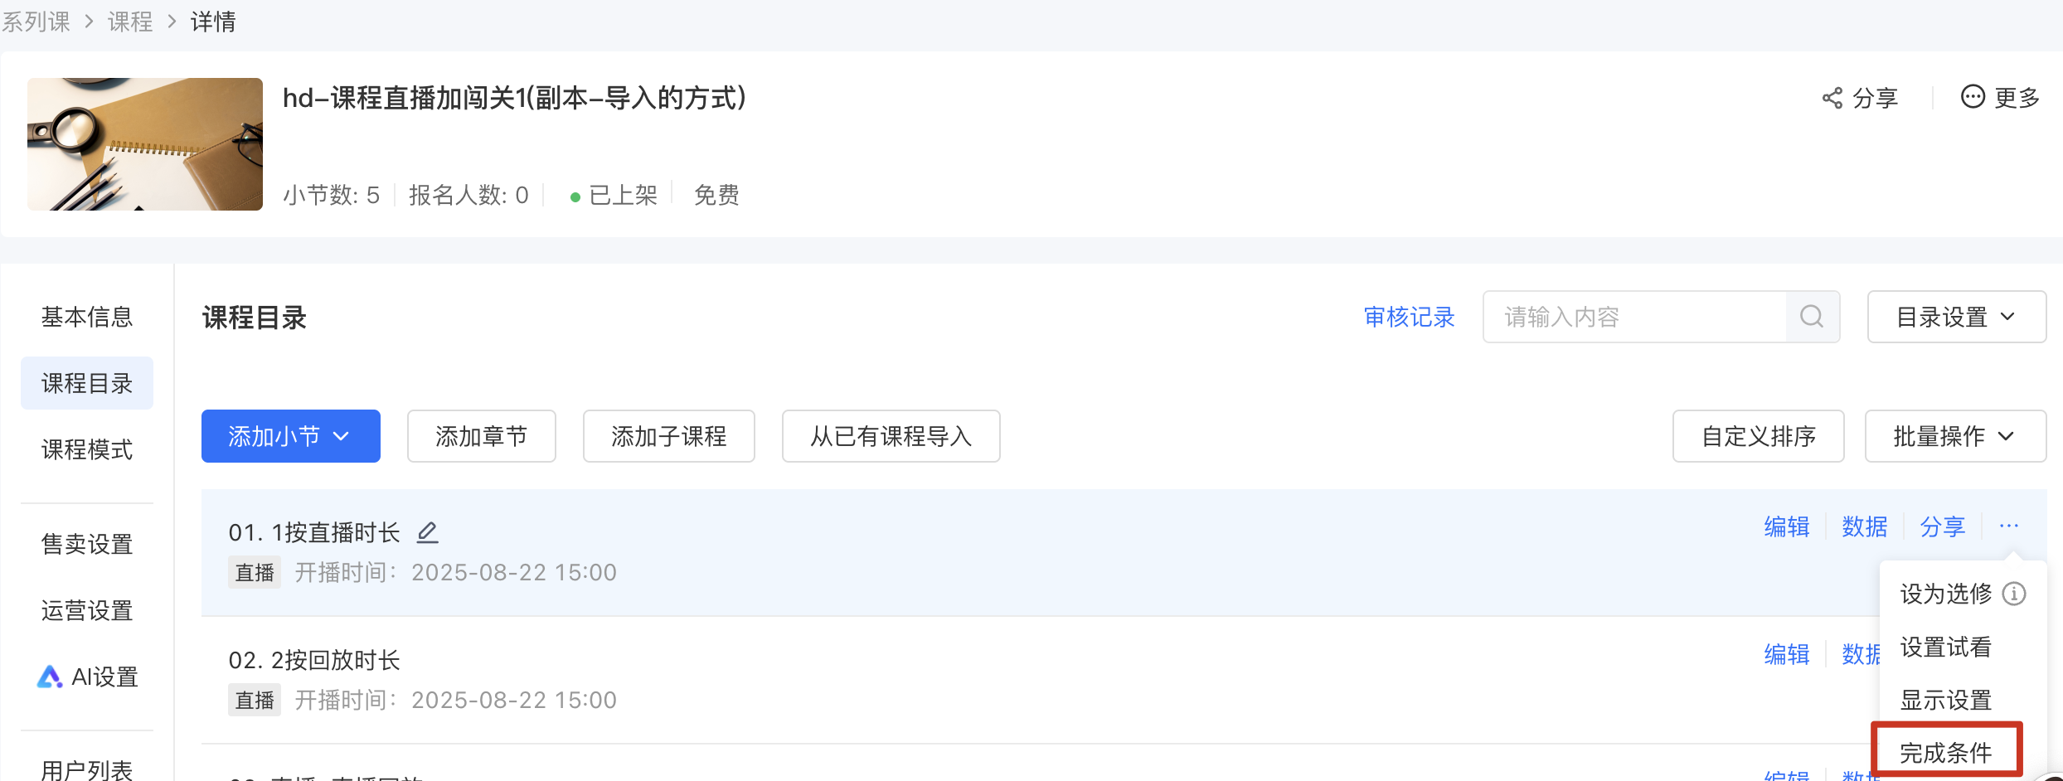This screenshot has width=2063, height=781.
Task: Click the course cover thumbnail
Action: coord(145,144)
